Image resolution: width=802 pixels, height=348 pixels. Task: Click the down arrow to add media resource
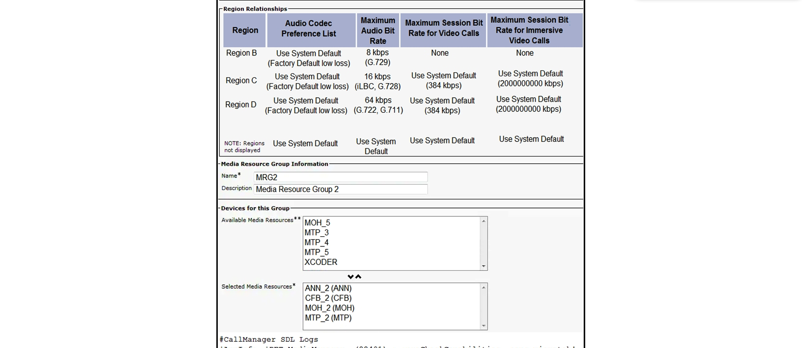pos(351,277)
